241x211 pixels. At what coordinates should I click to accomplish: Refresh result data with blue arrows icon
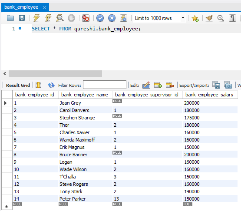tap(51, 85)
